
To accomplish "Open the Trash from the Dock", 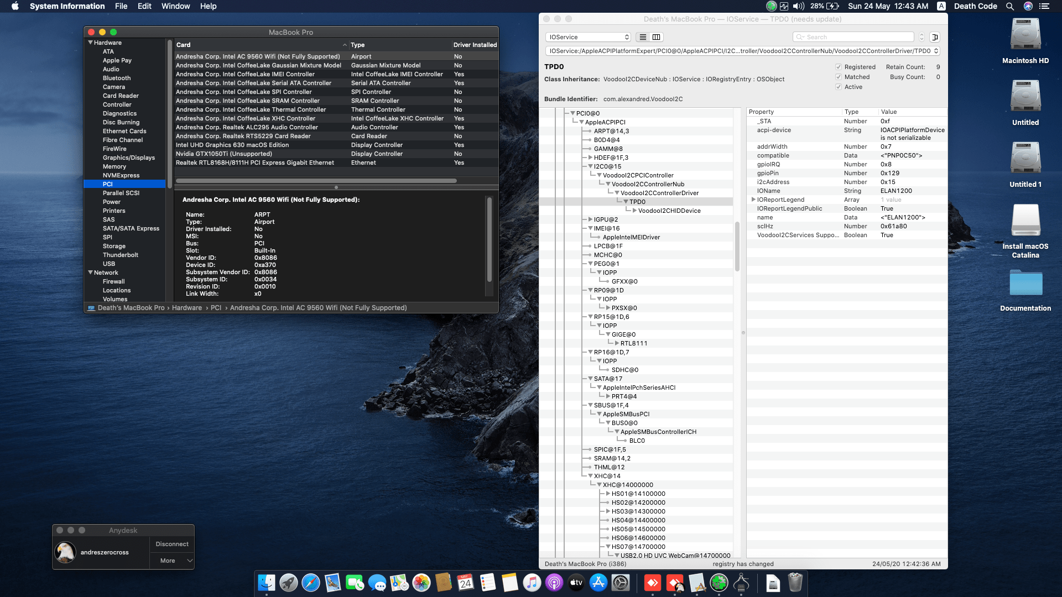I will click(795, 583).
